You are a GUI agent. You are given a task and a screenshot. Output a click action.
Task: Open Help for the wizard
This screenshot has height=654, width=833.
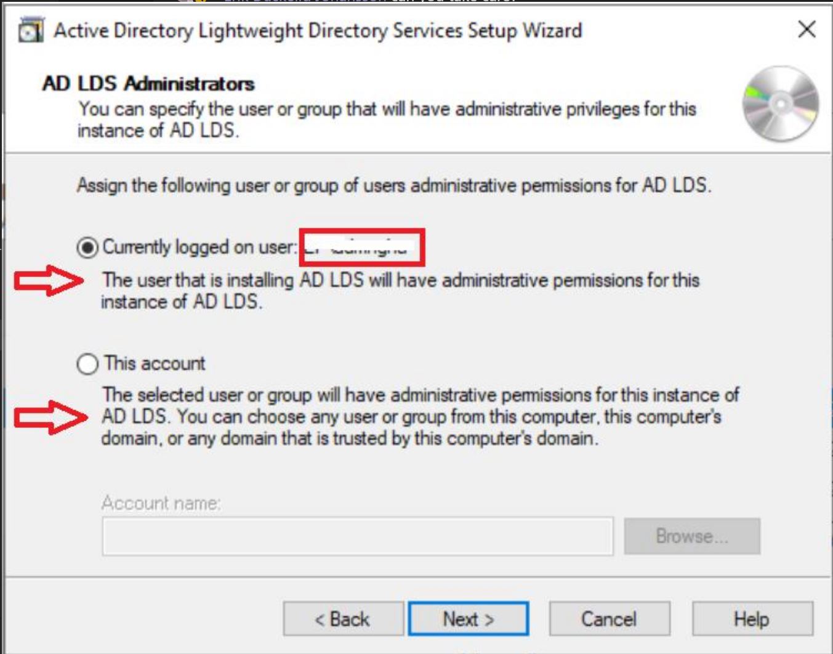[x=752, y=618]
